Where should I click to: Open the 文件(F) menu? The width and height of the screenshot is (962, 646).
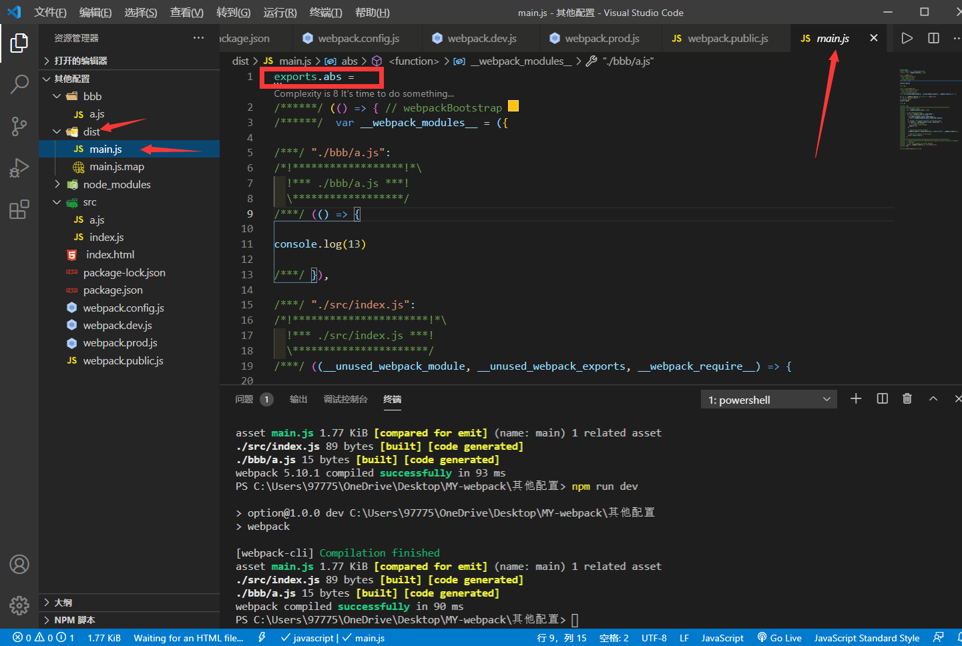tap(51, 13)
